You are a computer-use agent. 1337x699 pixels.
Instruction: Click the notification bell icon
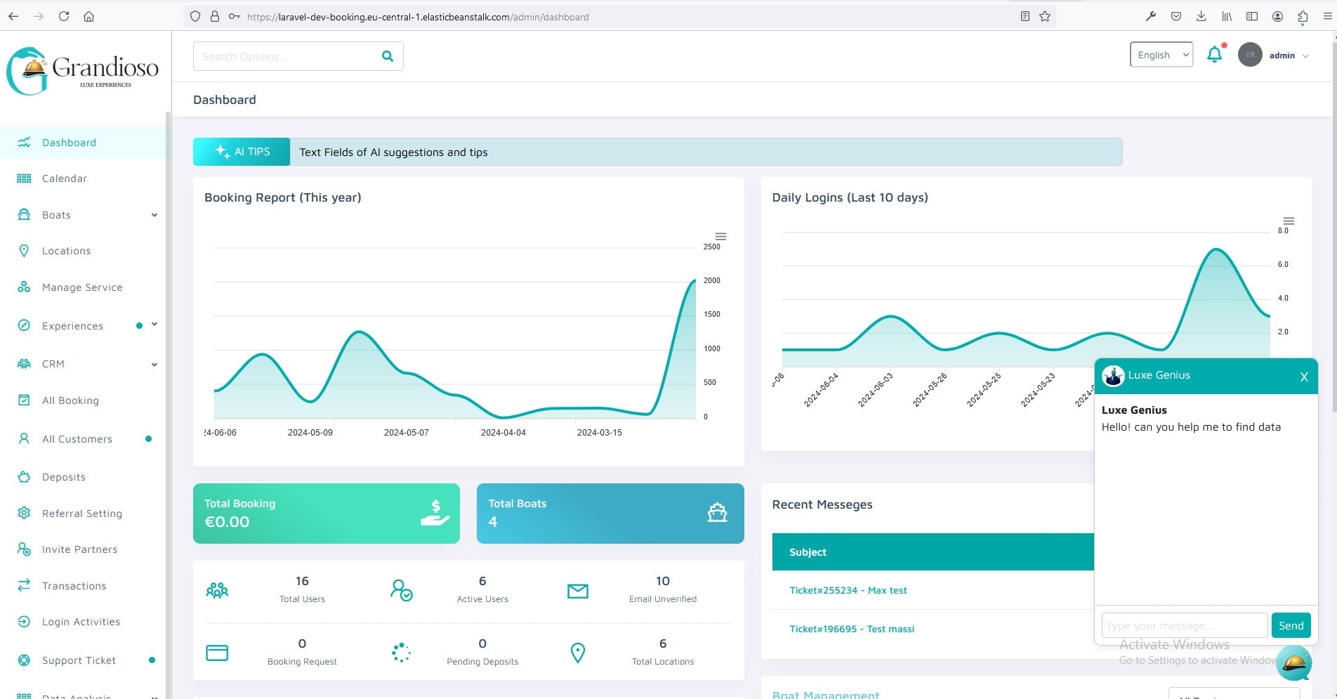tap(1214, 55)
